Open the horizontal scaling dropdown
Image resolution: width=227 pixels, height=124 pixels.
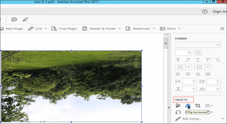(189, 89)
